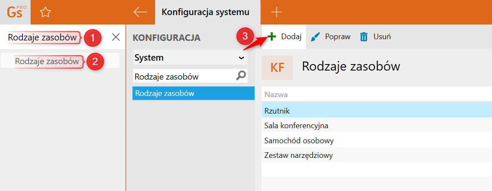Viewport: 492px width, 191px height.
Task: Select highlighted Rodzaje zasobów configuration item
Action: pos(193,93)
